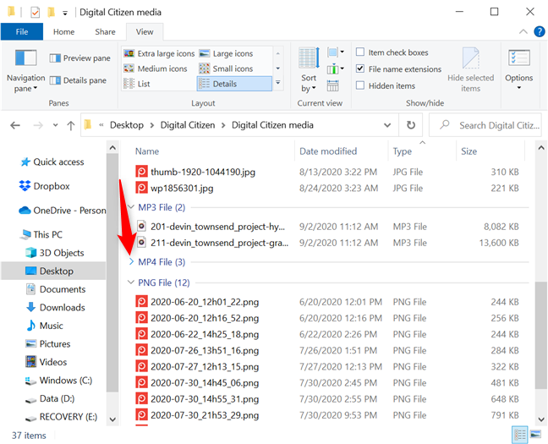Choose Large icons layout

tap(226, 53)
